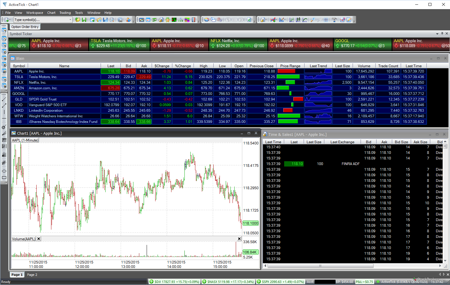Switch to Page 2 tab

[x=32, y=275]
